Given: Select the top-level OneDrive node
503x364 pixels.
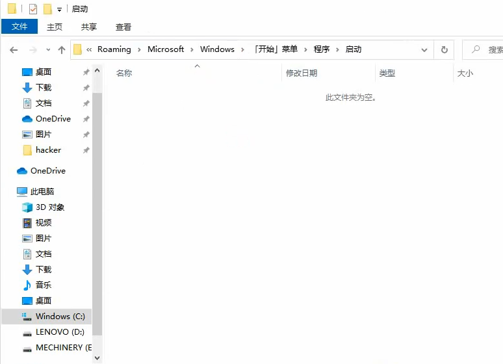Looking at the screenshot, I should point(48,171).
